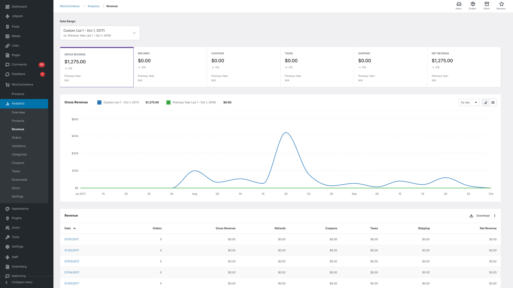The image size is (513, 288).
Task: Select the Shipping summary card
Action: (x=391, y=67)
